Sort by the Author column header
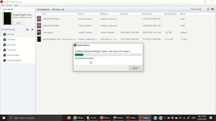The width and height of the screenshot is (216, 121). click(81, 14)
